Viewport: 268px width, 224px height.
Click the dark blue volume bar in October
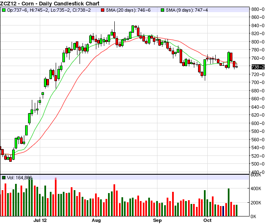pos(223,211)
